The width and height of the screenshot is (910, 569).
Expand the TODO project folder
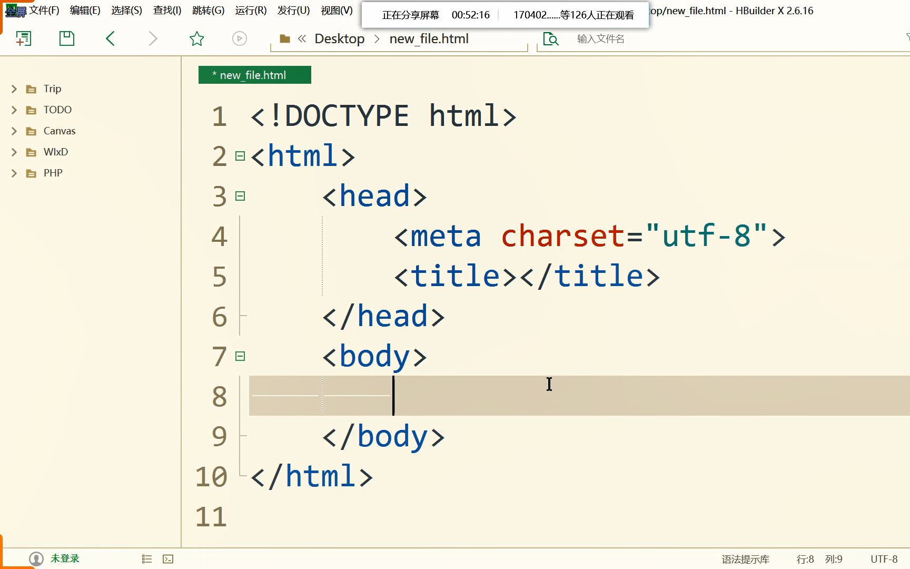[x=14, y=110]
